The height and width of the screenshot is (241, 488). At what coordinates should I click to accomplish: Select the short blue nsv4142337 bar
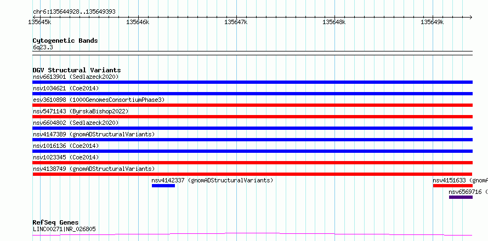163,186
